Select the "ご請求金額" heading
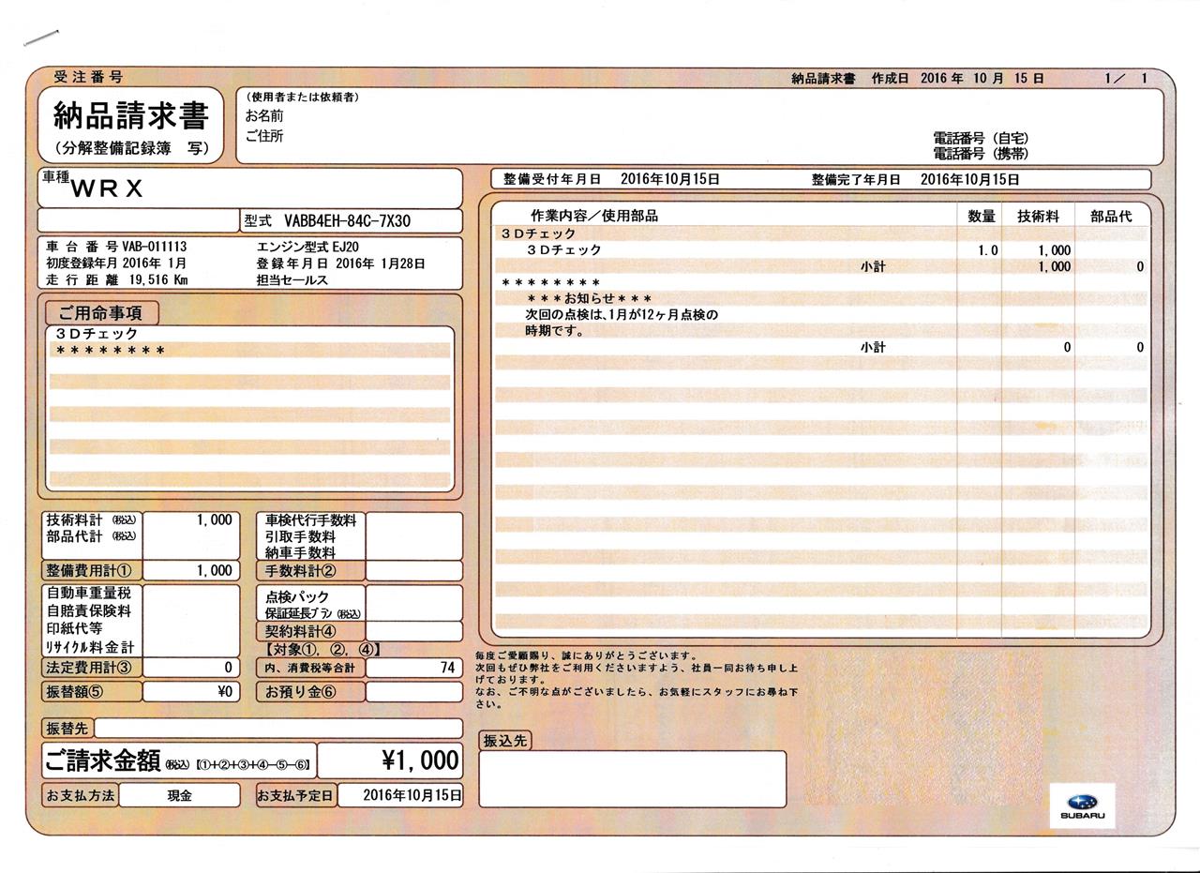The width and height of the screenshot is (1200, 873). coord(101,760)
